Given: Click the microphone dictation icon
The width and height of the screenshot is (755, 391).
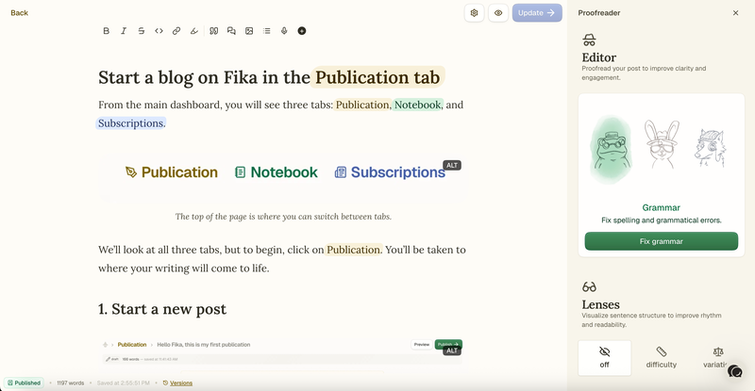Looking at the screenshot, I should [284, 31].
